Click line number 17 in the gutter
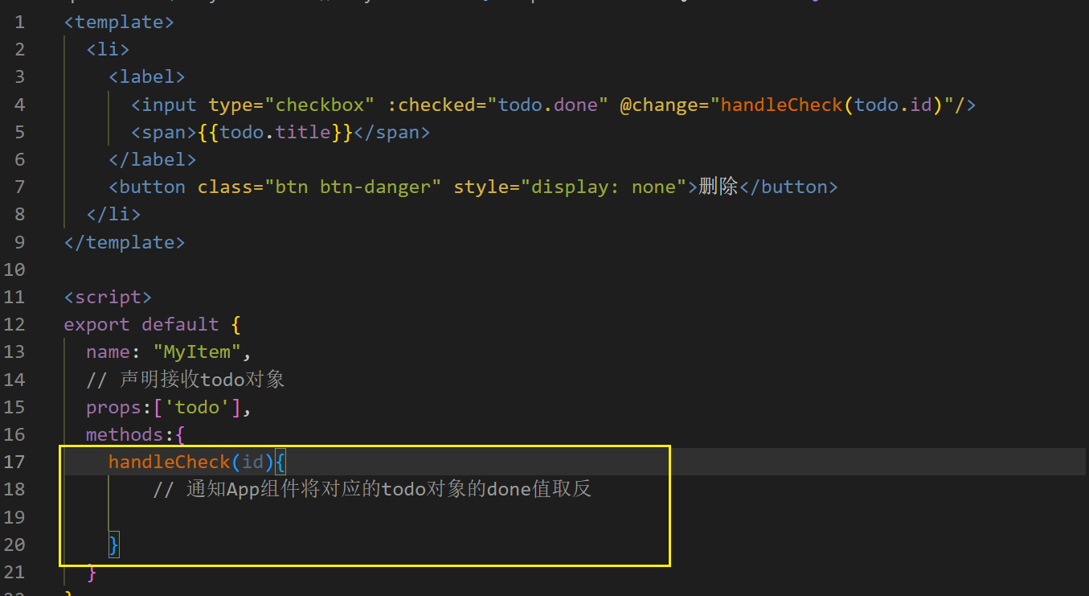The width and height of the screenshot is (1089, 596). (x=14, y=462)
